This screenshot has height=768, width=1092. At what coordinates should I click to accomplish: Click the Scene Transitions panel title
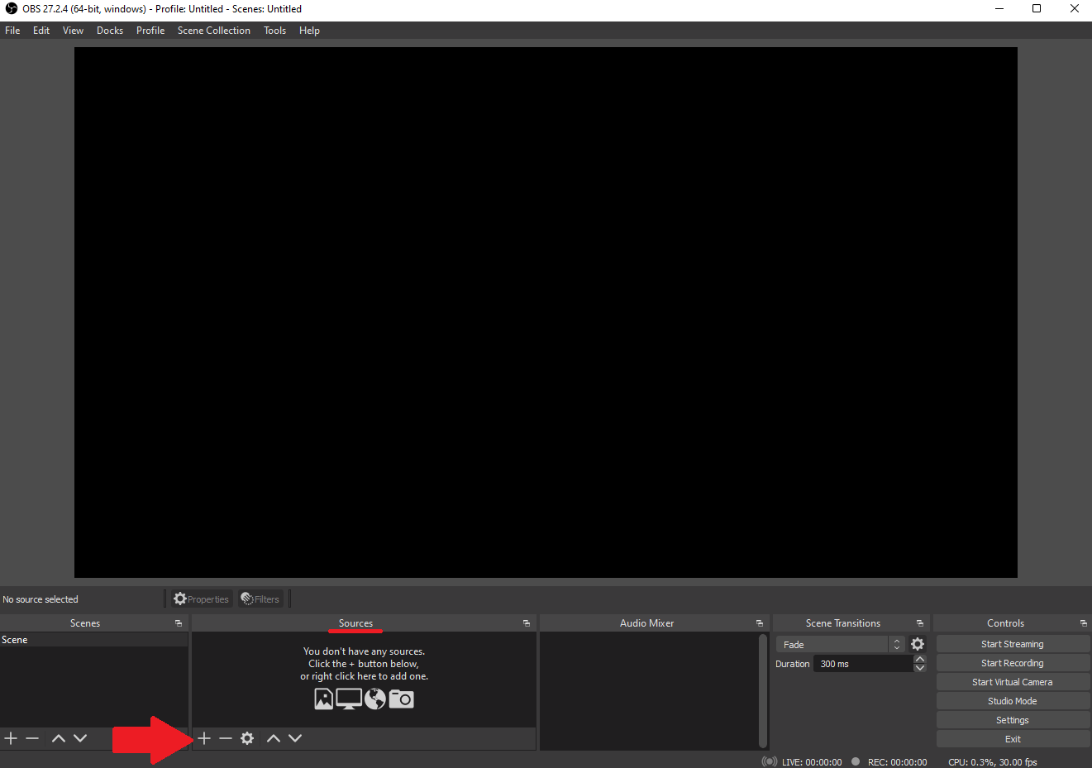point(843,623)
